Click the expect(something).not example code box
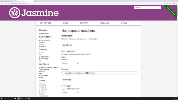 coord(100,73)
